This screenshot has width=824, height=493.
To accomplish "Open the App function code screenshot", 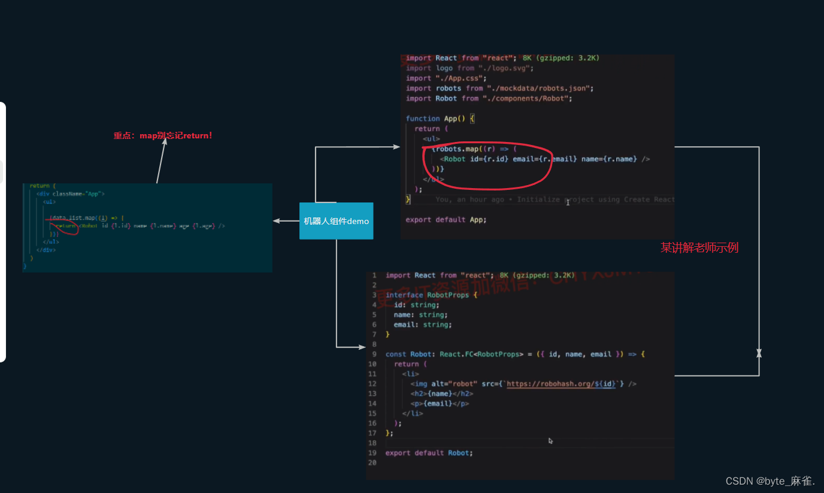I will click(537, 147).
